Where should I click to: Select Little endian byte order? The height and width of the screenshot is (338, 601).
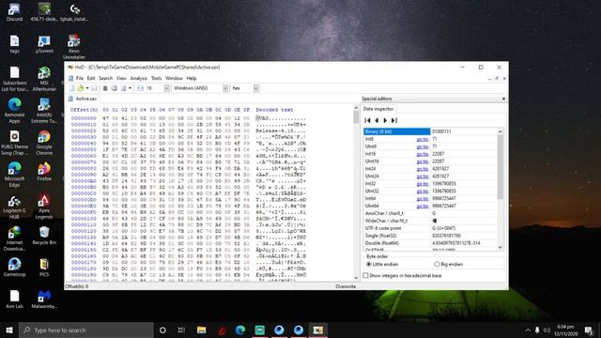click(x=382, y=265)
